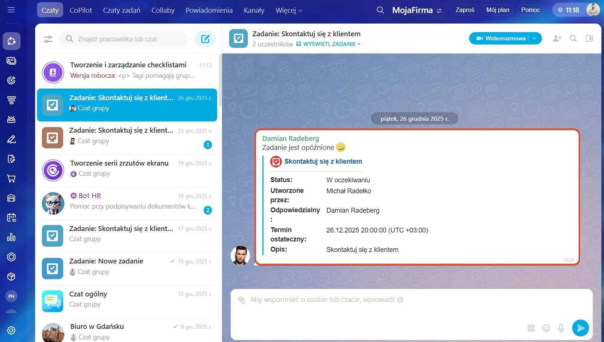The width and height of the screenshot is (604, 342).
Task: Open chat list filter settings icon
Action: click(48, 39)
